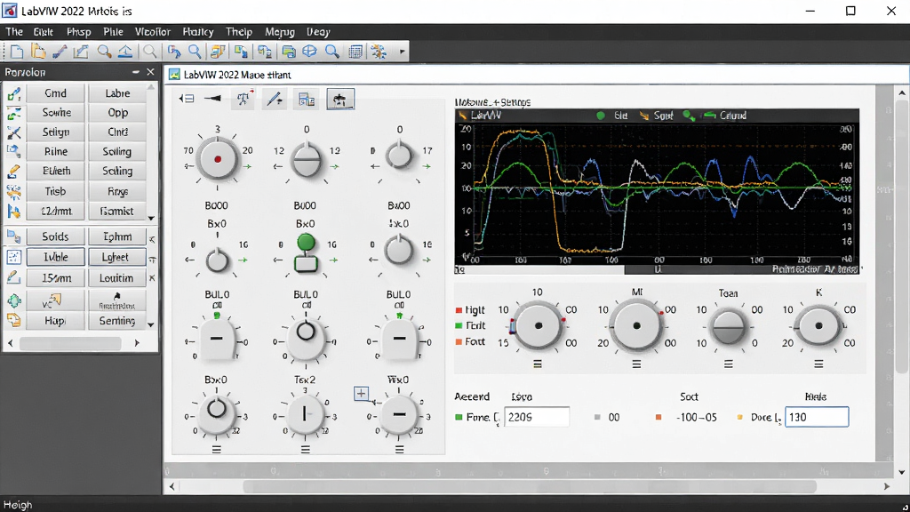910x512 pixels.
Task: Toggle the Toan flat-line switch knob
Action: coord(728,327)
